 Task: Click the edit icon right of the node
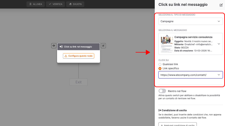(x=103, y=46)
